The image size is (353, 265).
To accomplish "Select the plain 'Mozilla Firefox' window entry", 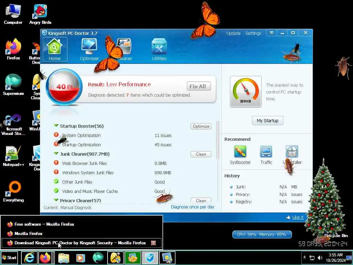I will (81, 234).
